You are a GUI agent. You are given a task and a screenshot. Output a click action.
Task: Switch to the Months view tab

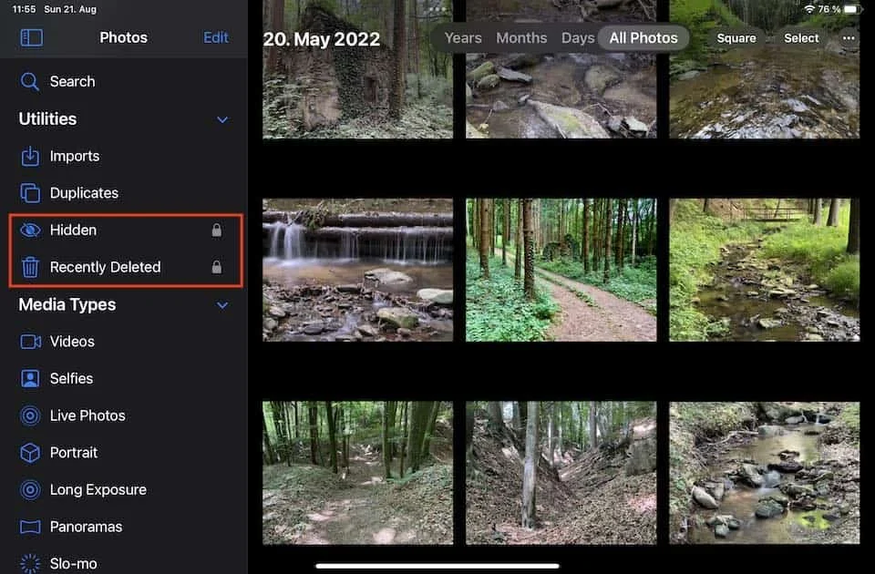coord(521,38)
